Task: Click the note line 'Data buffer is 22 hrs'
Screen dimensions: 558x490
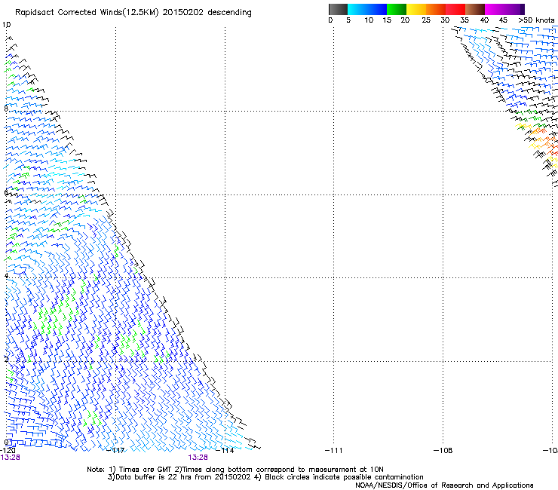Action: click(x=154, y=477)
